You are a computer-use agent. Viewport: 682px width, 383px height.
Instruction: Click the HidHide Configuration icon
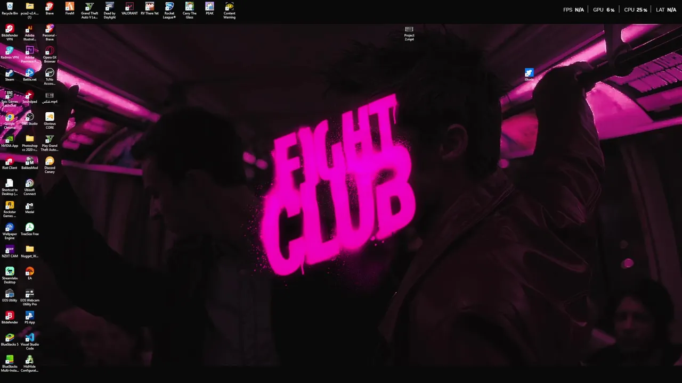[x=29, y=364]
